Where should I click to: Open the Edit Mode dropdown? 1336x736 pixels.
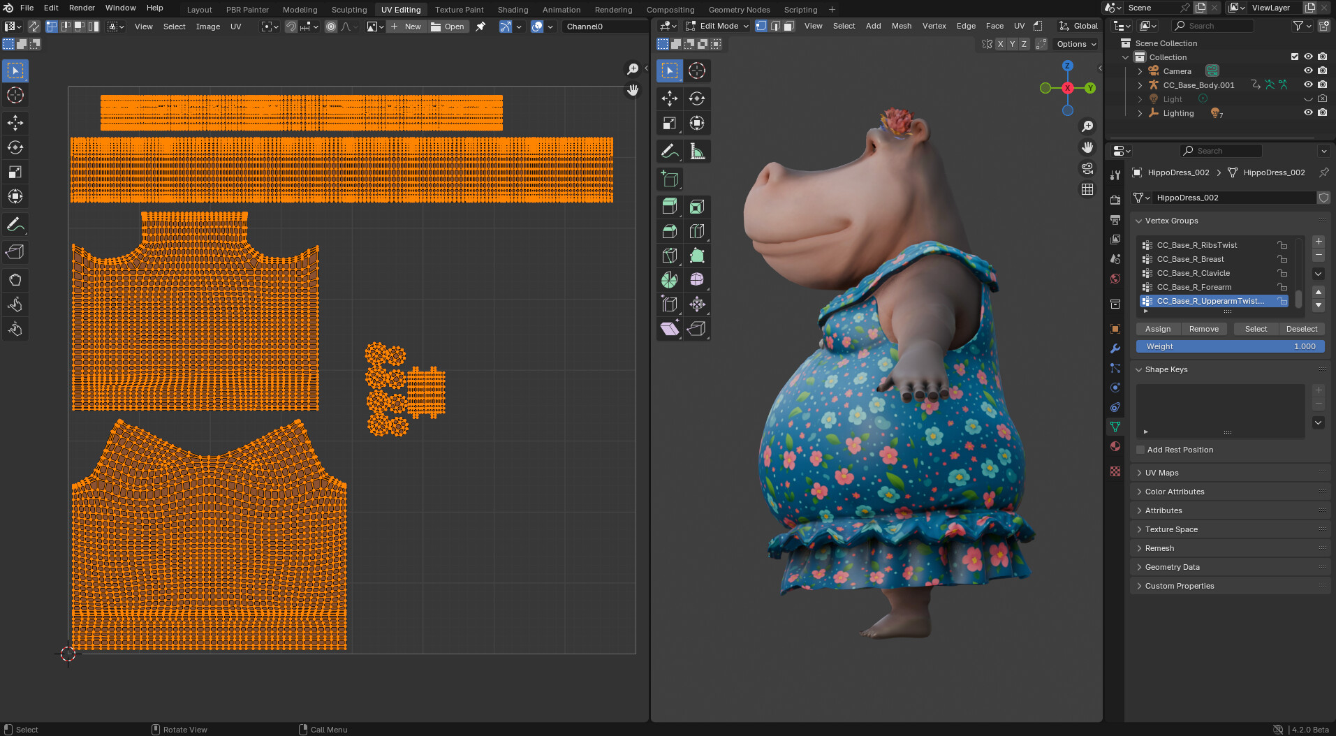pyautogui.click(x=717, y=26)
